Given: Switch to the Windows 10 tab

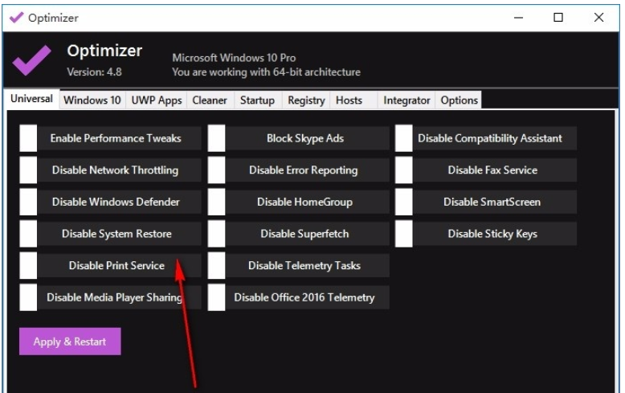Looking at the screenshot, I should point(92,100).
